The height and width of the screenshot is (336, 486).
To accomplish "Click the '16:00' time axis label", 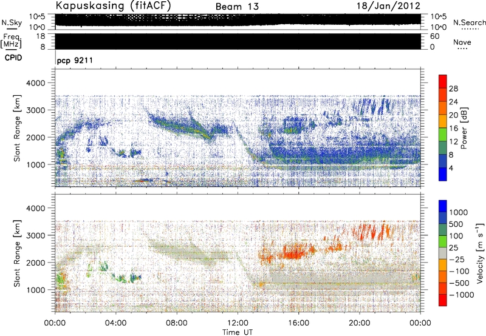I will tap(298, 323).
